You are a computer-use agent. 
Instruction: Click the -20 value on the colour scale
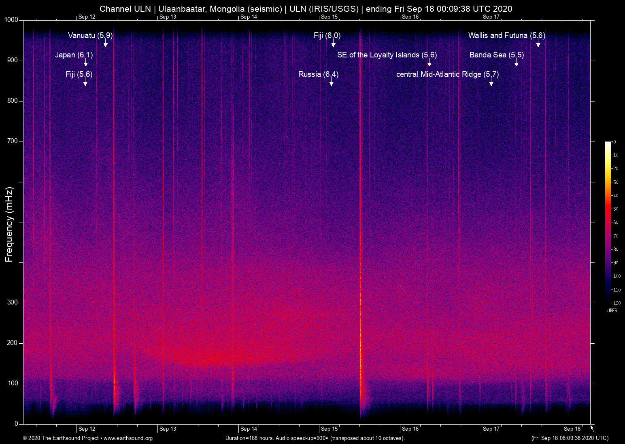point(614,169)
